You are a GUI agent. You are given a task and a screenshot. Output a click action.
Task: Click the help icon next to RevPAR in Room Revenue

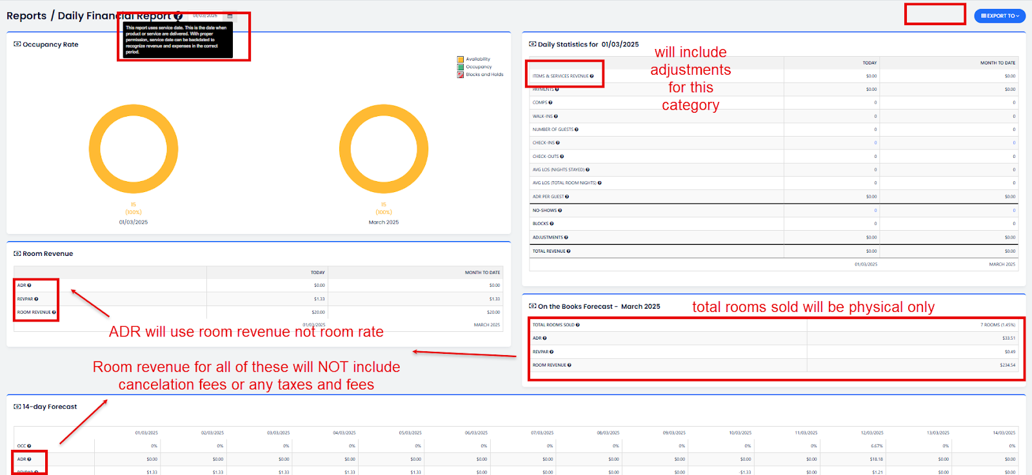[x=36, y=299]
